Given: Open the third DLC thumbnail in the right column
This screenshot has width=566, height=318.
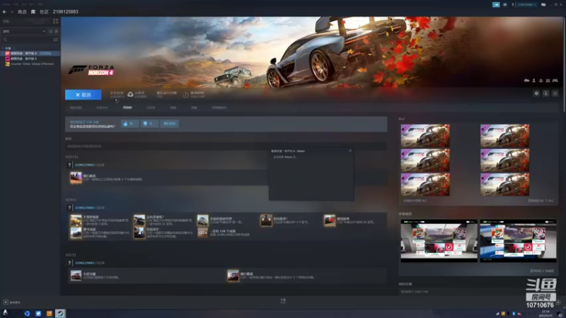Looking at the screenshot, I should (x=504, y=184).
